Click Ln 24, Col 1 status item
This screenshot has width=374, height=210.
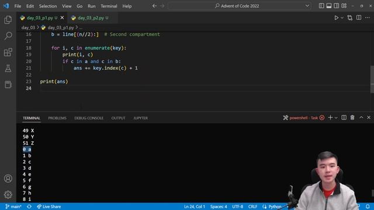[x=195, y=206]
